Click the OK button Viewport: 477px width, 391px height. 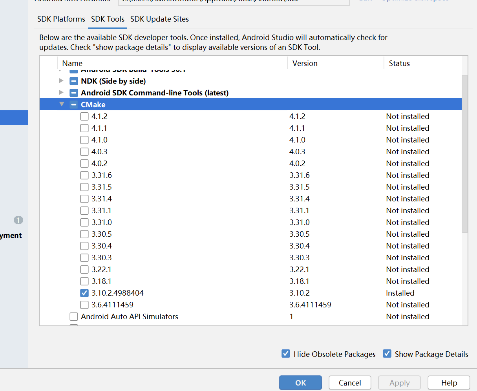pyautogui.click(x=300, y=383)
